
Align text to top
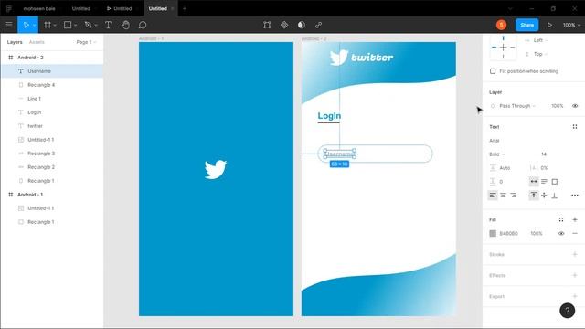[x=534, y=195]
